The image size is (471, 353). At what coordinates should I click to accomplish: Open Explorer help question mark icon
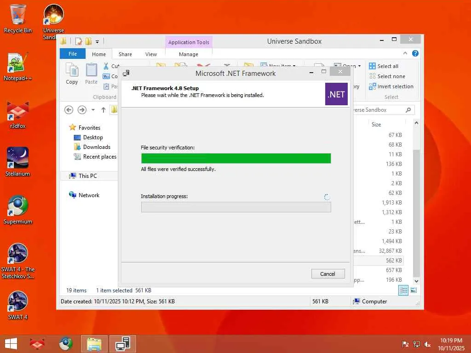point(415,53)
